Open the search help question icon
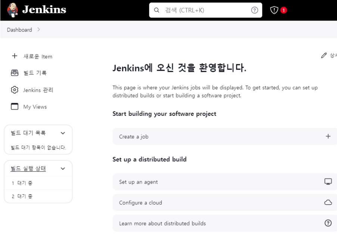 (x=255, y=10)
